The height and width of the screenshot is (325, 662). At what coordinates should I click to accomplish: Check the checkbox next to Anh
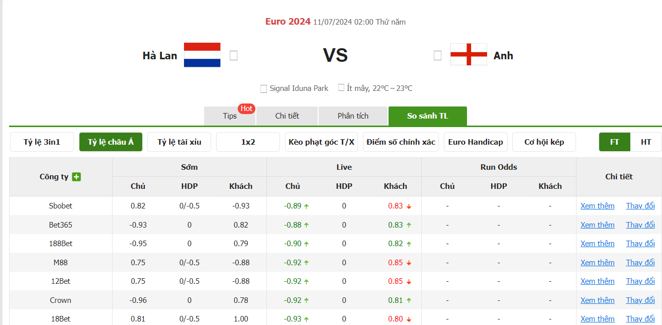click(x=437, y=55)
